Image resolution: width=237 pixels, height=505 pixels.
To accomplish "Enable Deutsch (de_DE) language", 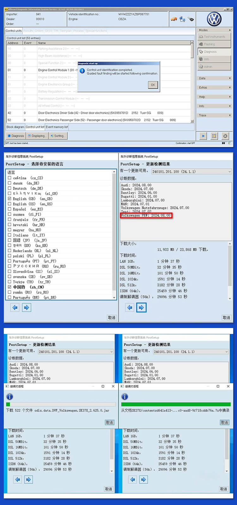I will [x=9, y=188].
